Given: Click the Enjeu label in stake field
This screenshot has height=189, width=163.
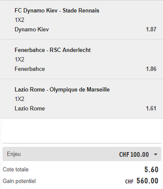Looking at the screenshot, I should click(x=14, y=154).
